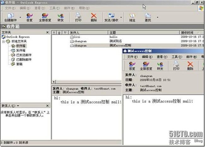Image resolution: width=205 pixels, height=147 pixels.
Task: Click Send/Receive (发送/接收) toolbar icon
Action: (x=111, y=17)
